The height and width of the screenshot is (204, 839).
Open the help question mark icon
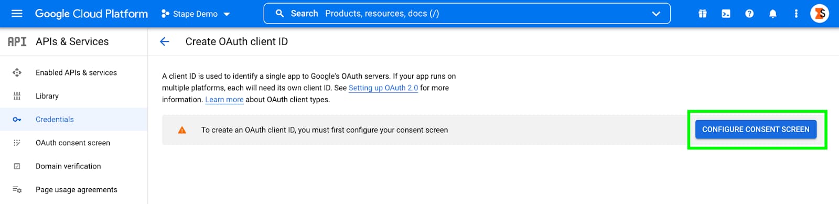click(x=749, y=14)
